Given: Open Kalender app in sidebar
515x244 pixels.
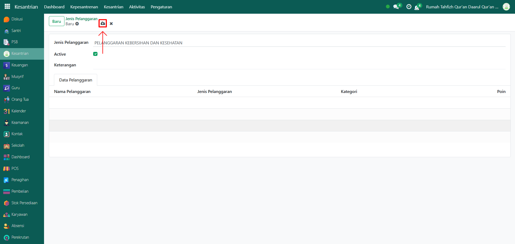Looking at the screenshot, I should pos(19,111).
